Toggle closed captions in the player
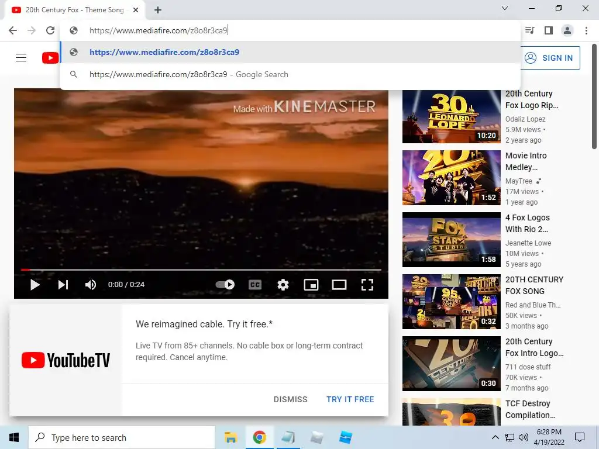Viewport: 599px width, 449px height. 255,285
